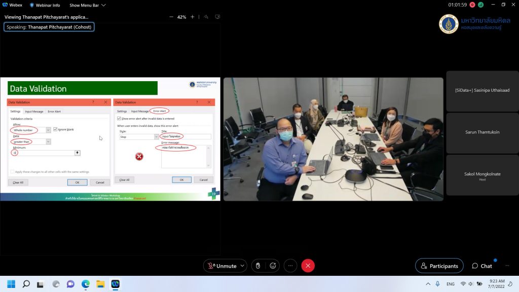This screenshot has width=519, height=292.
Task: Zoom out the shared content view
Action: pos(171,17)
